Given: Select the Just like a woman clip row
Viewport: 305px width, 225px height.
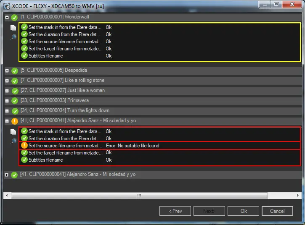Looking at the screenshot, I should pyautogui.click(x=85, y=90).
